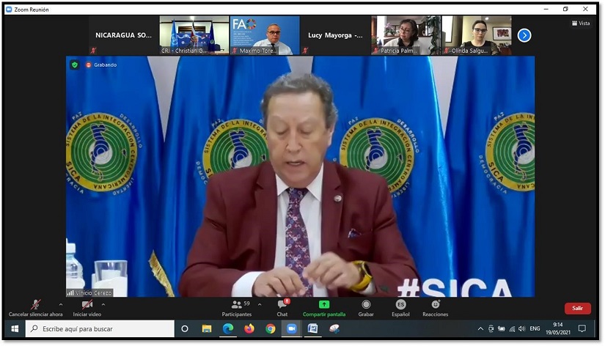Image resolution: width=605 pixels, height=346 pixels.
Task: Open Google Chrome from taskbar
Action: pyautogui.click(x=271, y=328)
